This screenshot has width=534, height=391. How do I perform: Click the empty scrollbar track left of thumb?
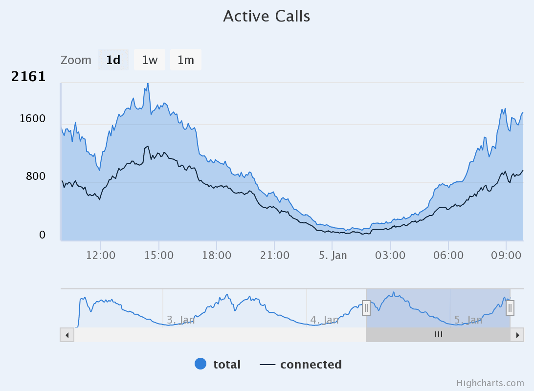220,335
